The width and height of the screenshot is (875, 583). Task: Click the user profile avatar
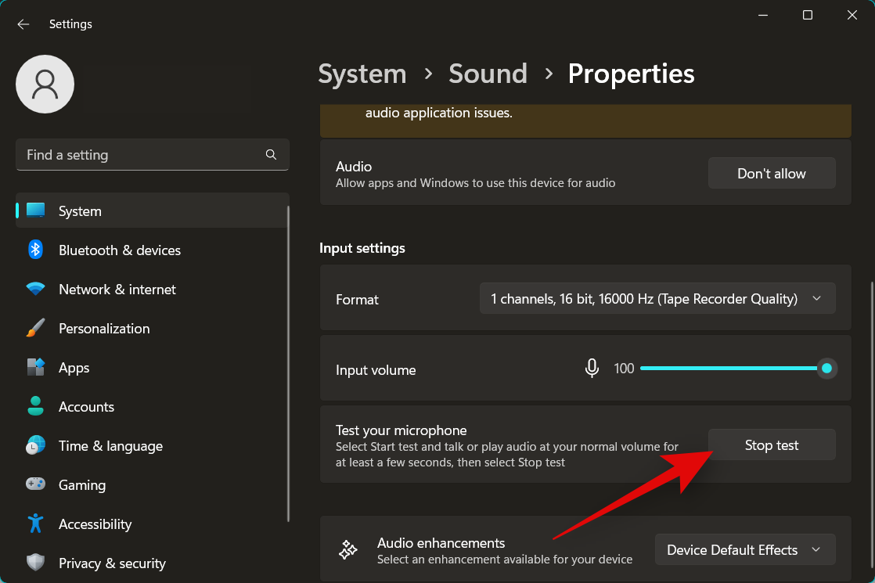click(x=45, y=84)
